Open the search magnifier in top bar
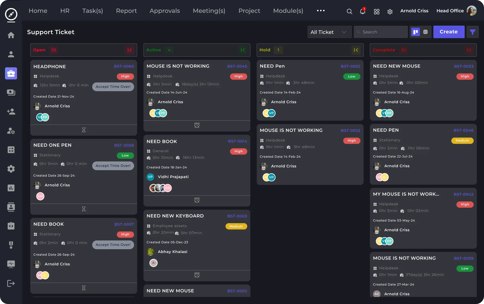The height and width of the screenshot is (304, 484). (349, 11)
